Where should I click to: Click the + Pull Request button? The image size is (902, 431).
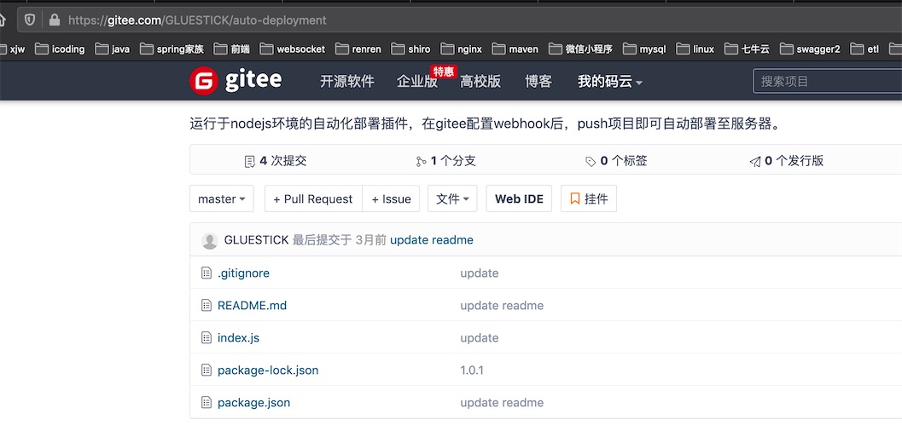tap(312, 198)
